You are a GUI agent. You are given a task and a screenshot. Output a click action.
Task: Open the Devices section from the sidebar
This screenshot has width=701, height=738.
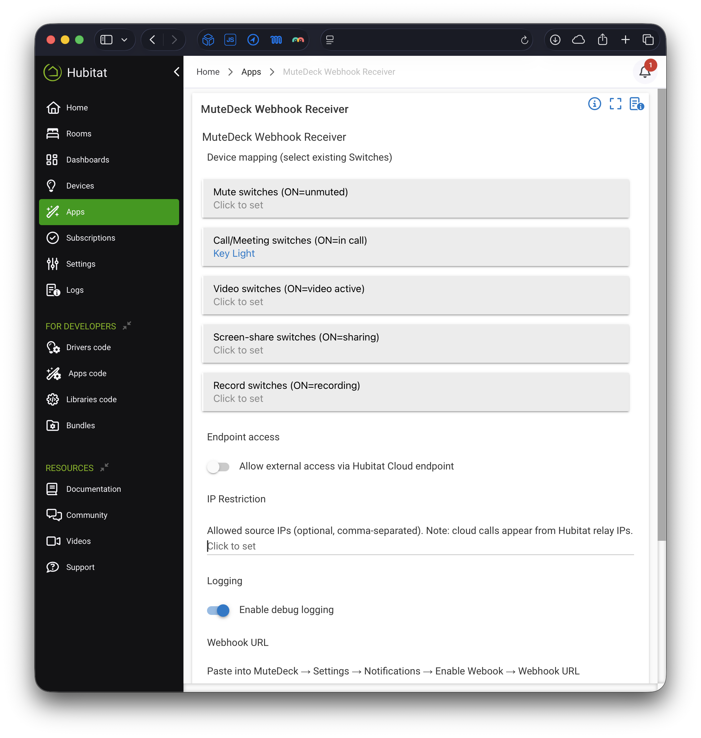click(80, 185)
